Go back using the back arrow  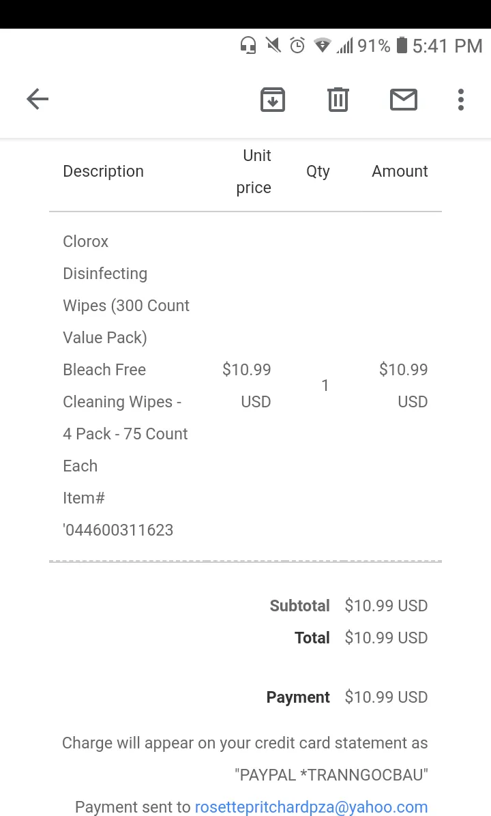click(38, 99)
